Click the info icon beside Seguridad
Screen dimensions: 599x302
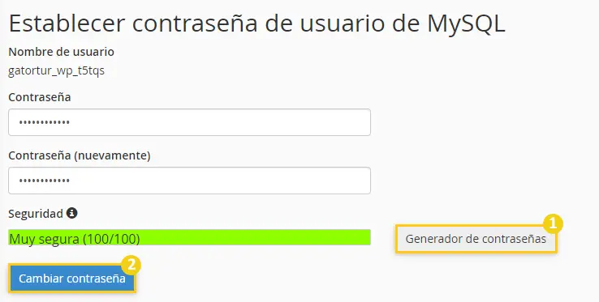(x=71, y=213)
